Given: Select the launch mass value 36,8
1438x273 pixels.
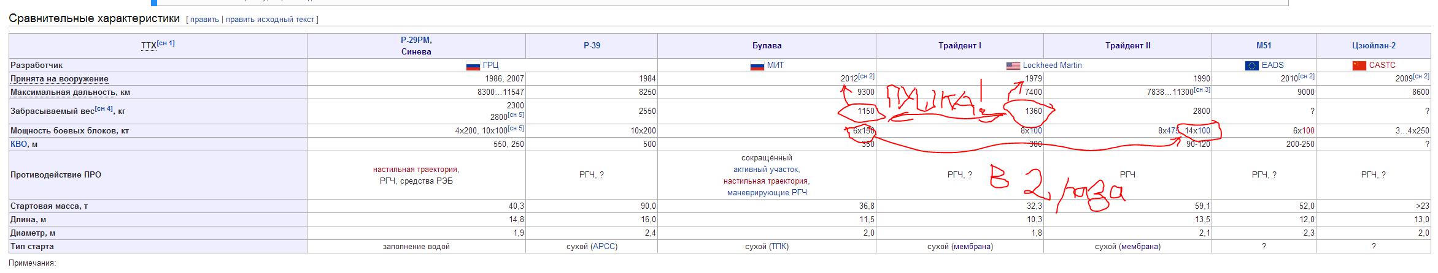Looking at the screenshot, I should (867, 206).
